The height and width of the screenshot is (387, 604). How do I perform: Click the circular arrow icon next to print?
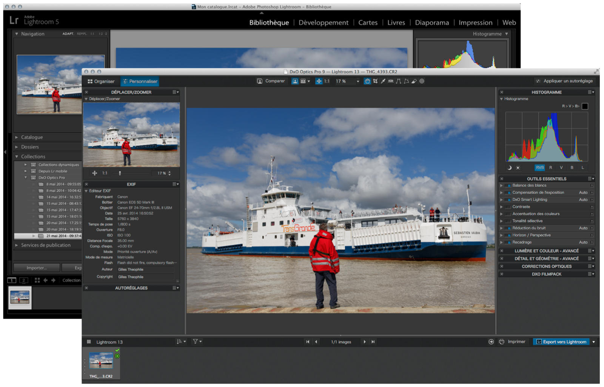click(x=491, y=342)
